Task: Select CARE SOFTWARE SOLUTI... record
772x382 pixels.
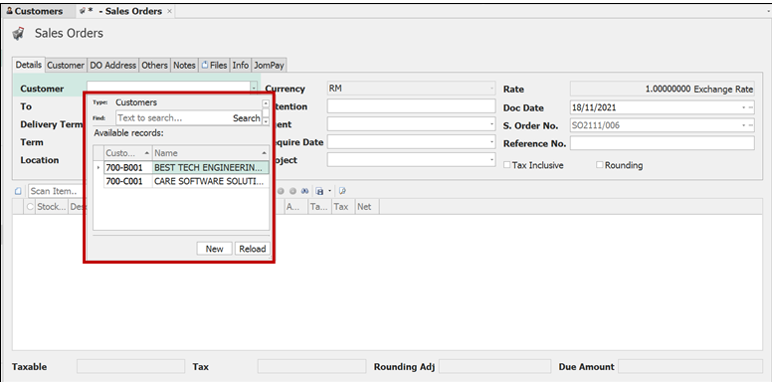Action: (211, 182)
